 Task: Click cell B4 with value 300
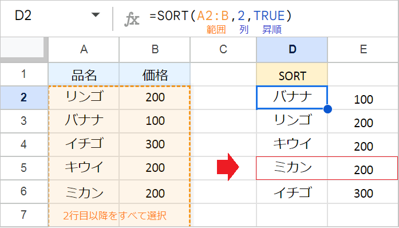[x=155, y=144]
